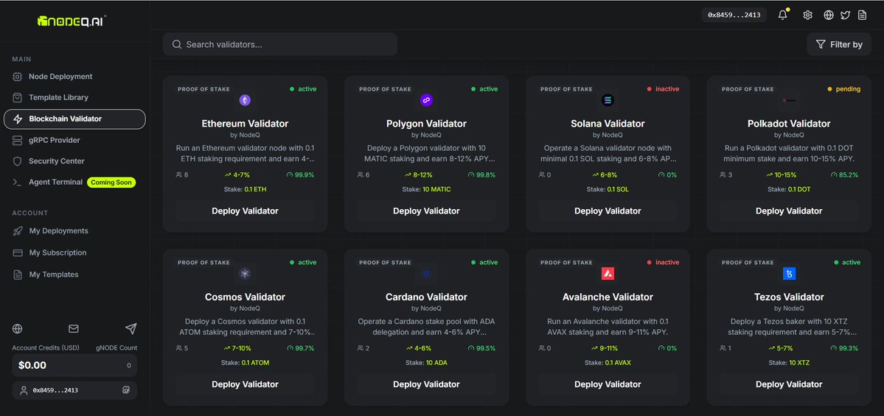The height and width of the screenshot is (416, 884).
Task: Deploy the Polygon Validator
Action: tap(426, 211)
